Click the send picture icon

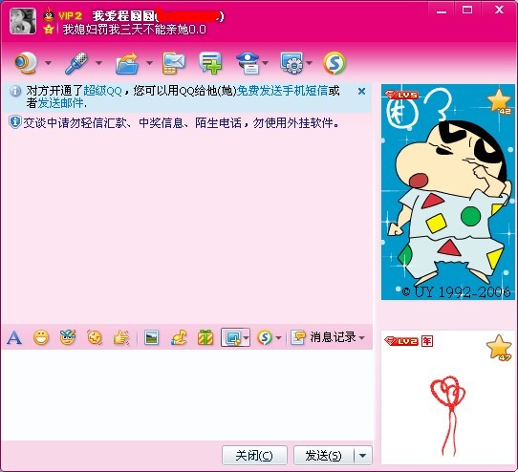tap(152, 337)
